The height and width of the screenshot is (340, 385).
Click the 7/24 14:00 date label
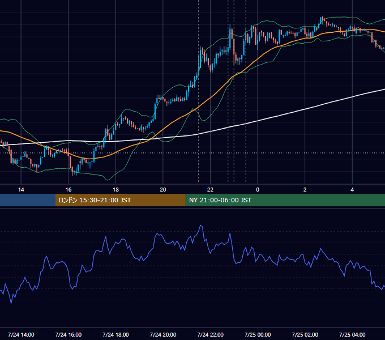point(21,334)
